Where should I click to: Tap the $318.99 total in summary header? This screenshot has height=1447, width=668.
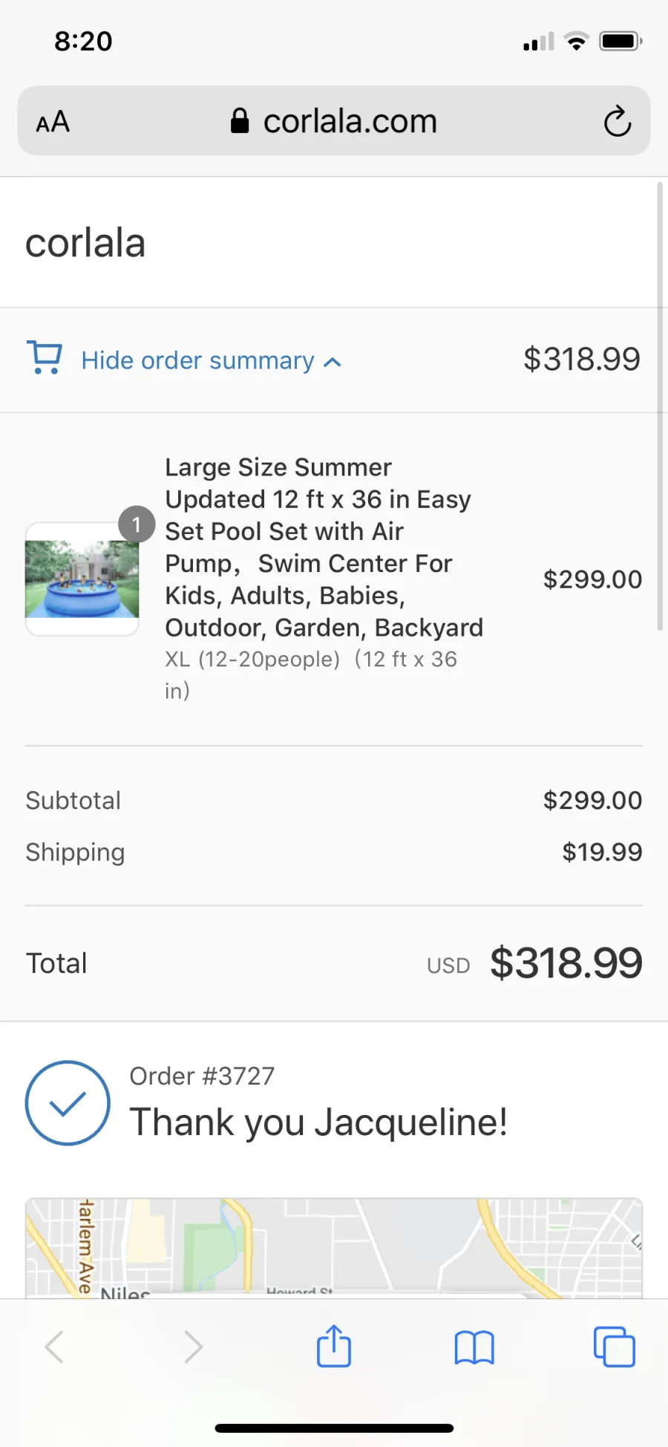pyautogui.click(x=582, y=360)
